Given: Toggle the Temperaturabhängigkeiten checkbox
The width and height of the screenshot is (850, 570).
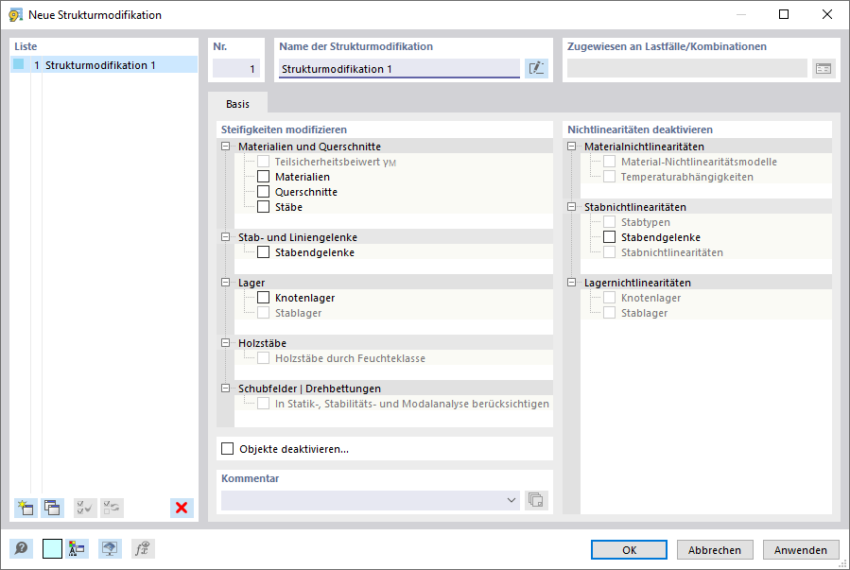Looking at the screenshot, I should 609,177.
